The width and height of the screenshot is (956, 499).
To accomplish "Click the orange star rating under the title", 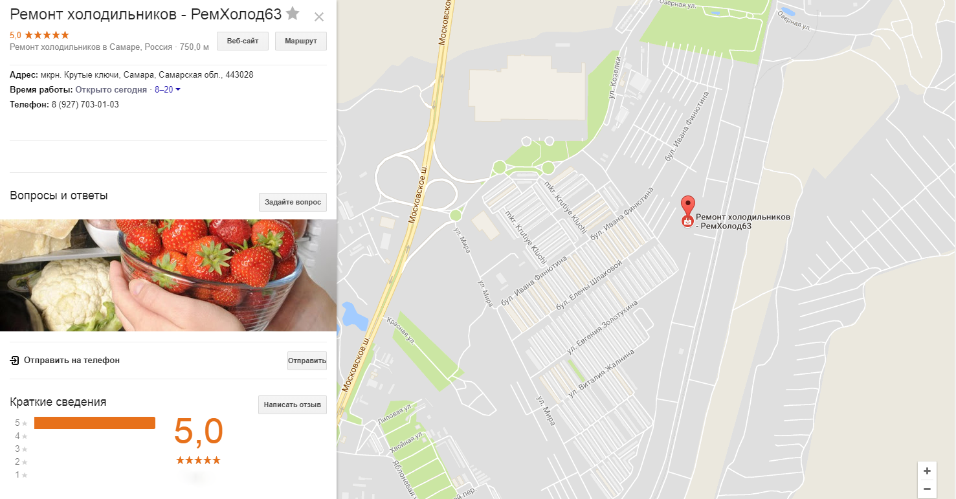I will [47, 35].
